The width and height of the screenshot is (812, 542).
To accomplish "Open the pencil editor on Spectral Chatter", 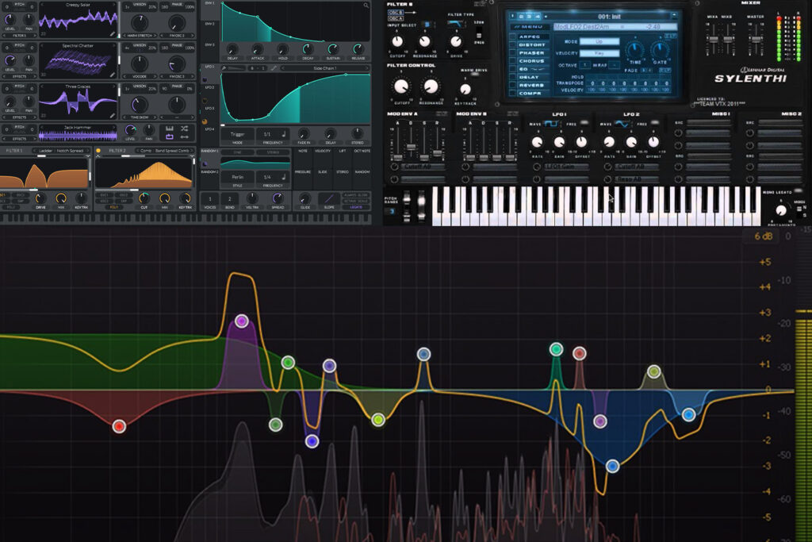I will click(113, 75).
